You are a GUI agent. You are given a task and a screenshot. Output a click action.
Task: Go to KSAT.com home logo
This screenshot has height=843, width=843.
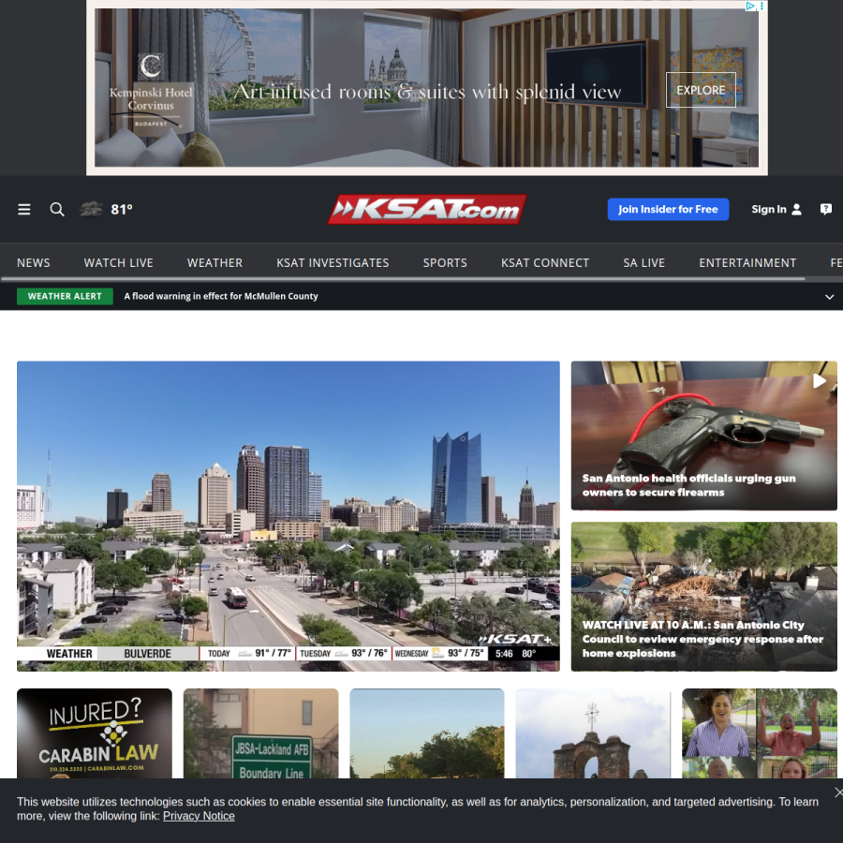427,209
